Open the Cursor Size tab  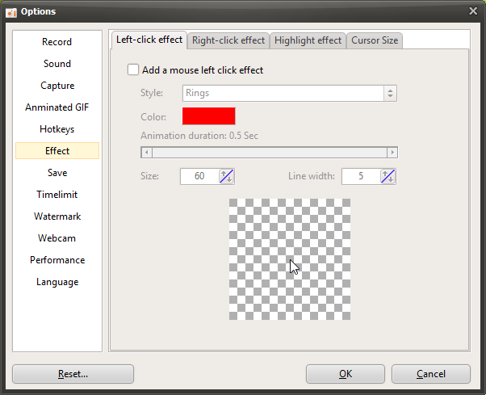tap(374, 40)
